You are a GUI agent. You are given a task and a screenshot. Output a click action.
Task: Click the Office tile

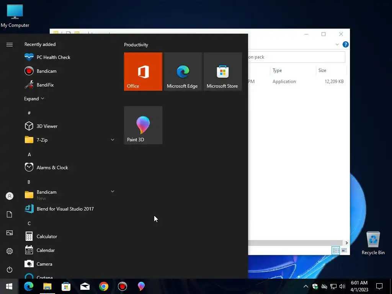pos(143,72)
